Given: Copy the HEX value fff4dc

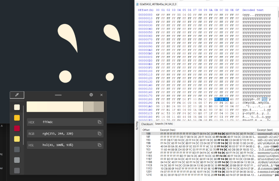Looking at the screenshot, I should [99, 122].
